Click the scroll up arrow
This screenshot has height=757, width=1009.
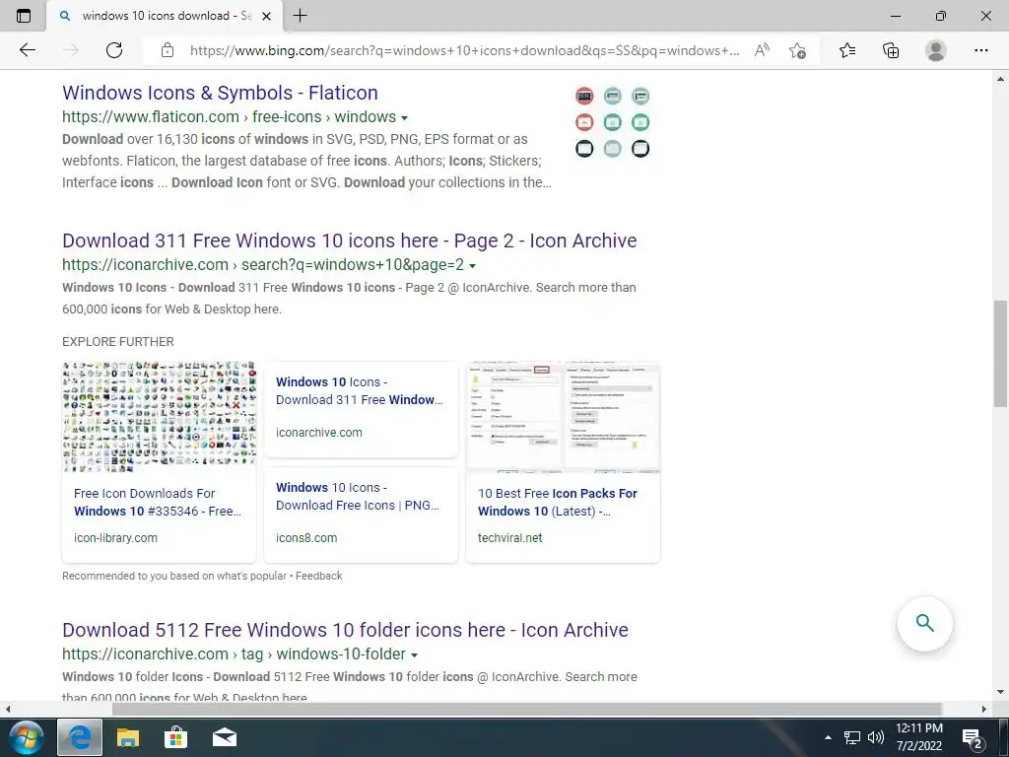click(1000, 79)
